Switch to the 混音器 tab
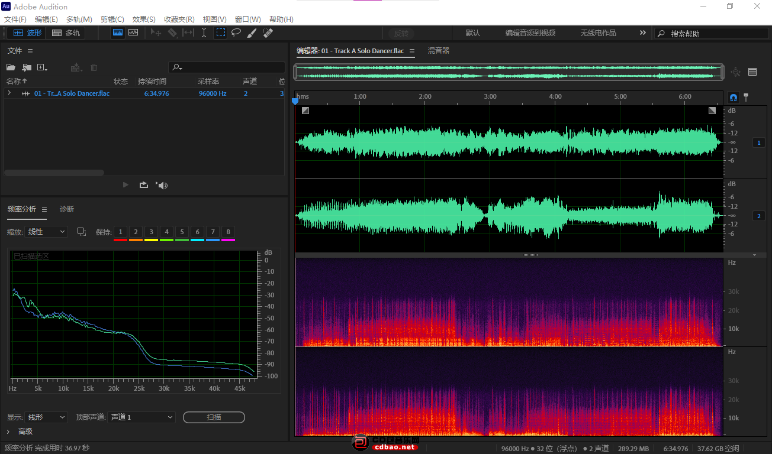 tap(439, 51)
